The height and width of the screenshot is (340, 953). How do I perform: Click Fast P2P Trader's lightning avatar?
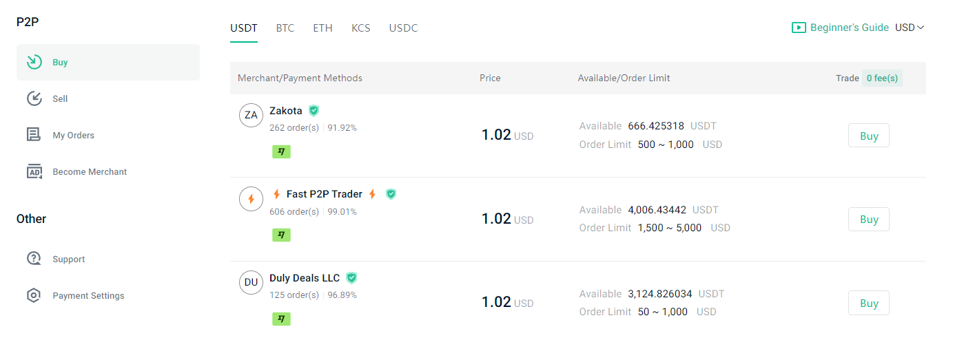coord(251,199)
